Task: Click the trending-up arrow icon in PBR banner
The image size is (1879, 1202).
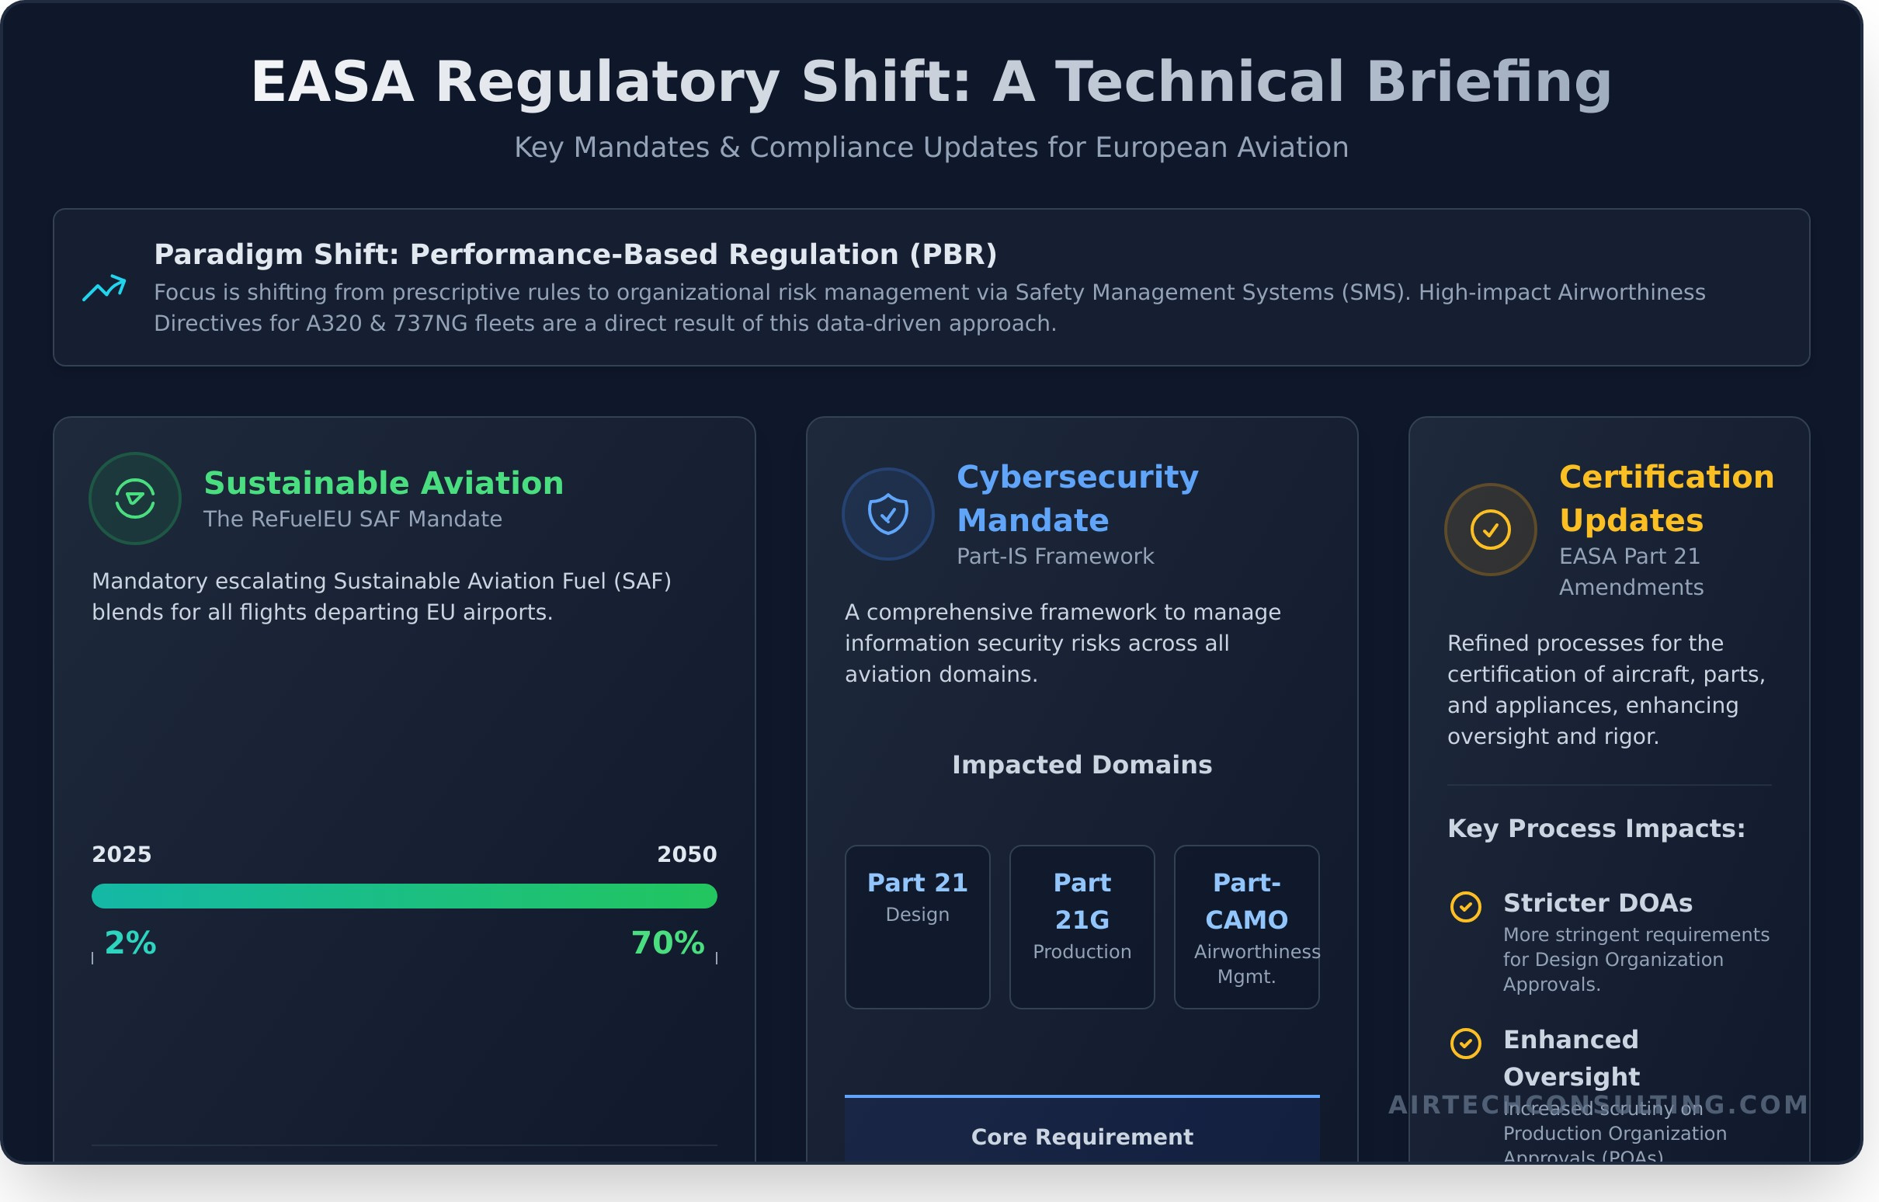Action: [x=104, y=288]
